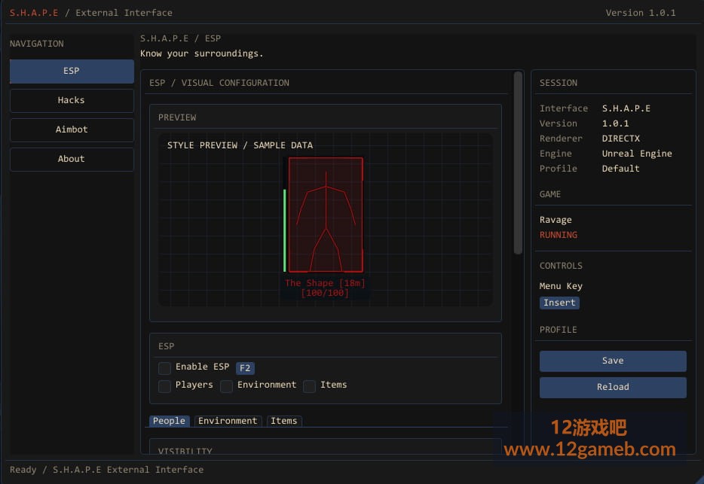This screenshot has height=484, width=704.
Task: Tick the Enable ESP checkbox
Action: tap(165, 368)
